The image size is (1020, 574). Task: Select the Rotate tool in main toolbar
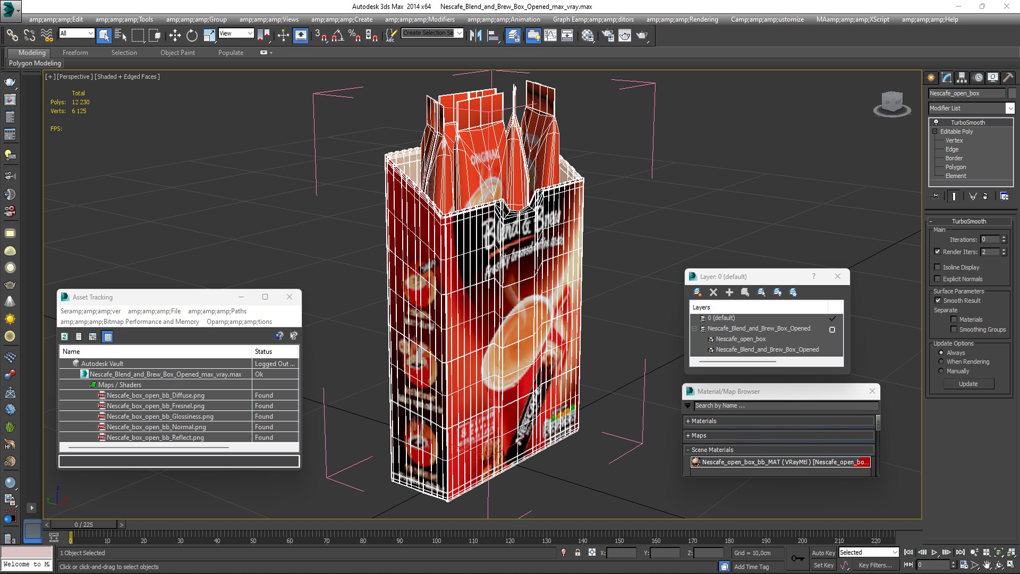tap(192, 36)
